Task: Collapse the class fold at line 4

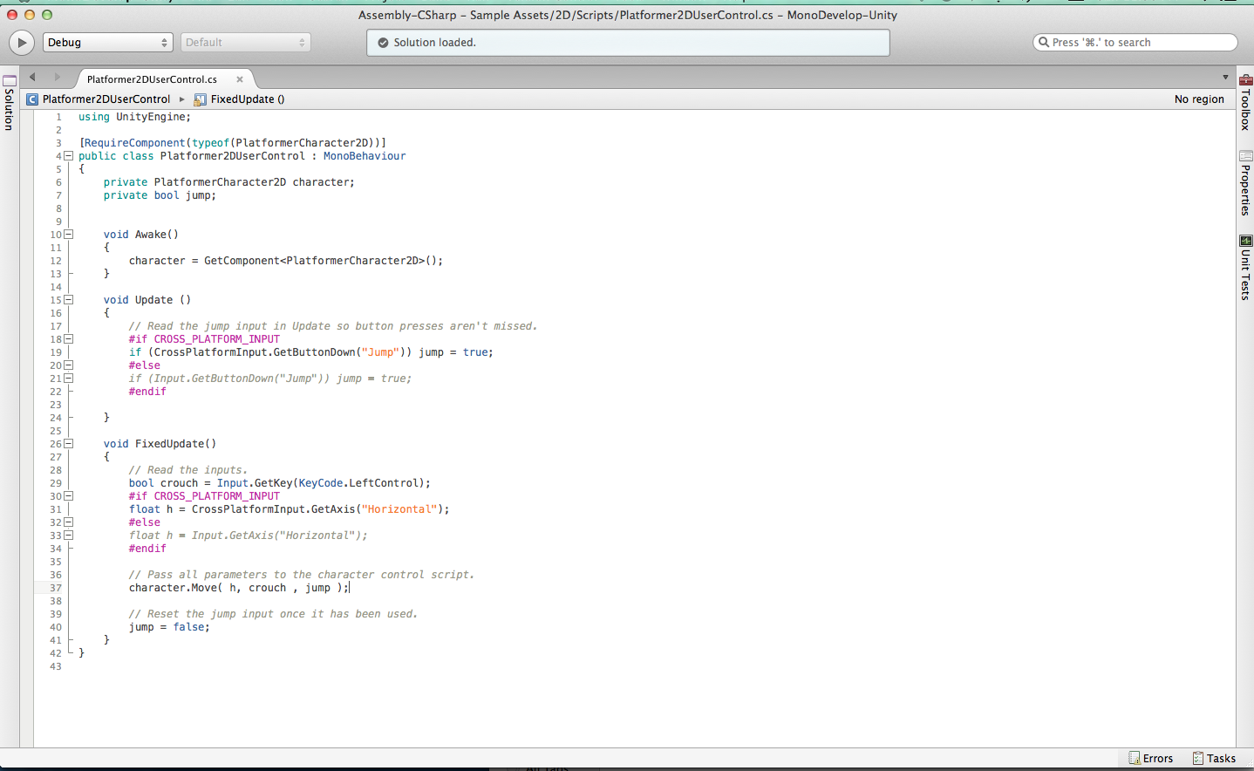Action: (x=69, y=156)
